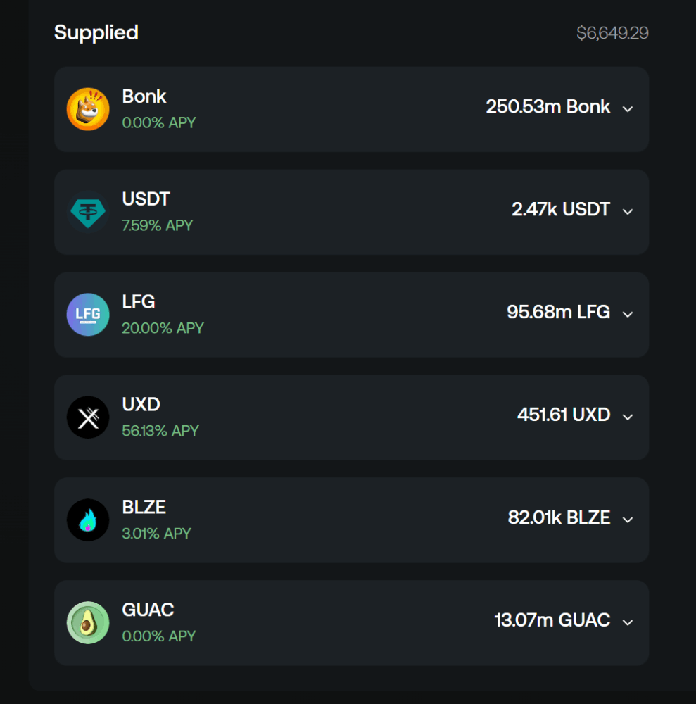Expand the BLZE supplied position chevron

coord(628,520)
